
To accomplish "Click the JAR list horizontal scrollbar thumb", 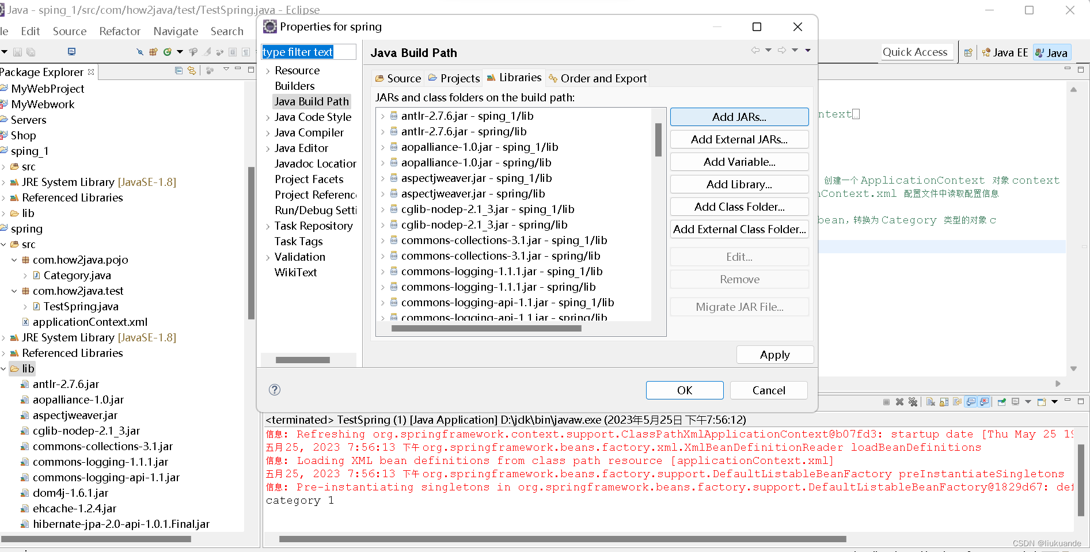I will click(486, 329).
